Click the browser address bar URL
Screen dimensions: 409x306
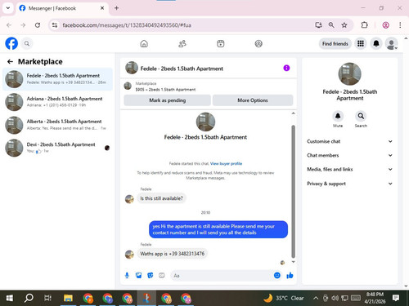(127, 25)
